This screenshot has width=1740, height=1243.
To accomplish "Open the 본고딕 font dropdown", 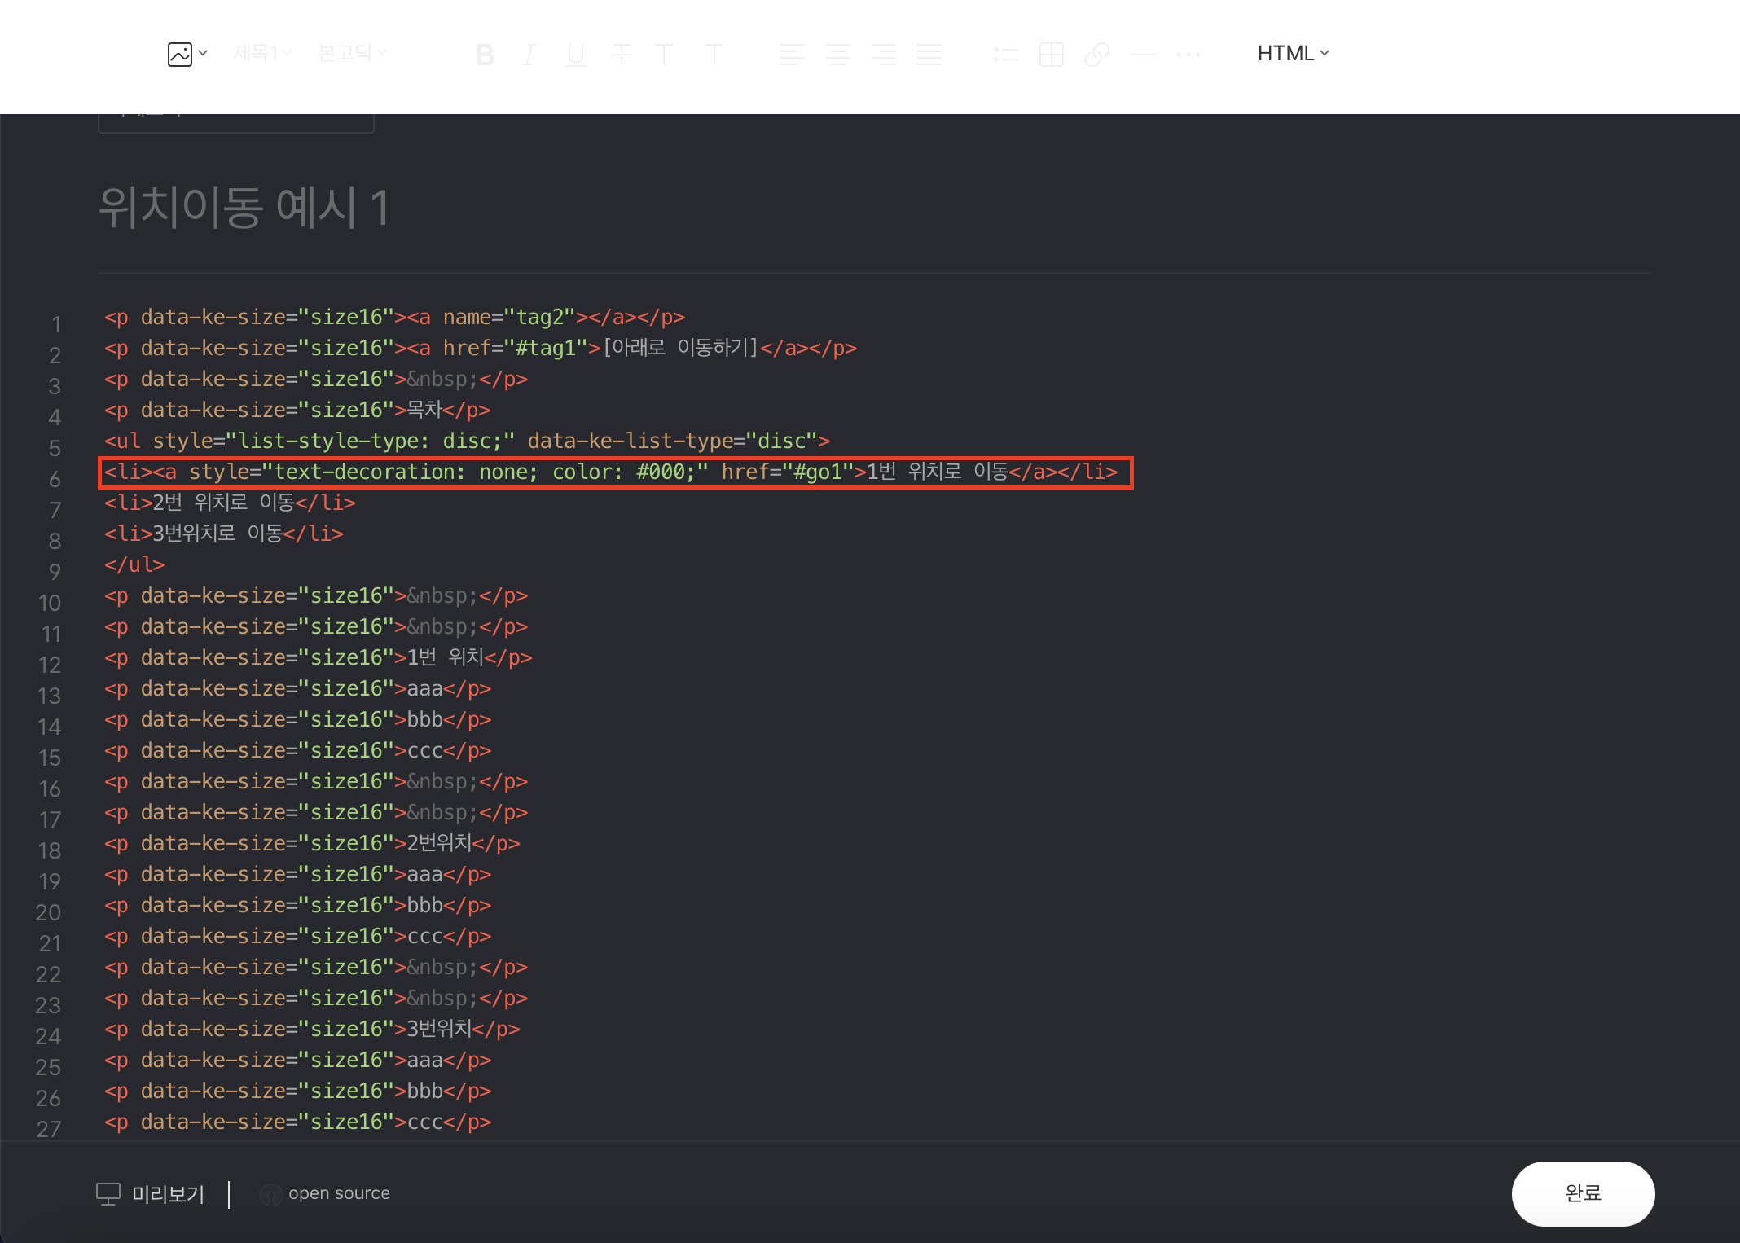I will 352,54.
